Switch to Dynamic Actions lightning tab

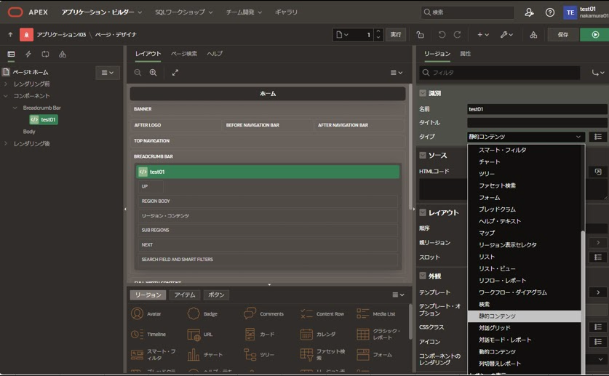28,54
